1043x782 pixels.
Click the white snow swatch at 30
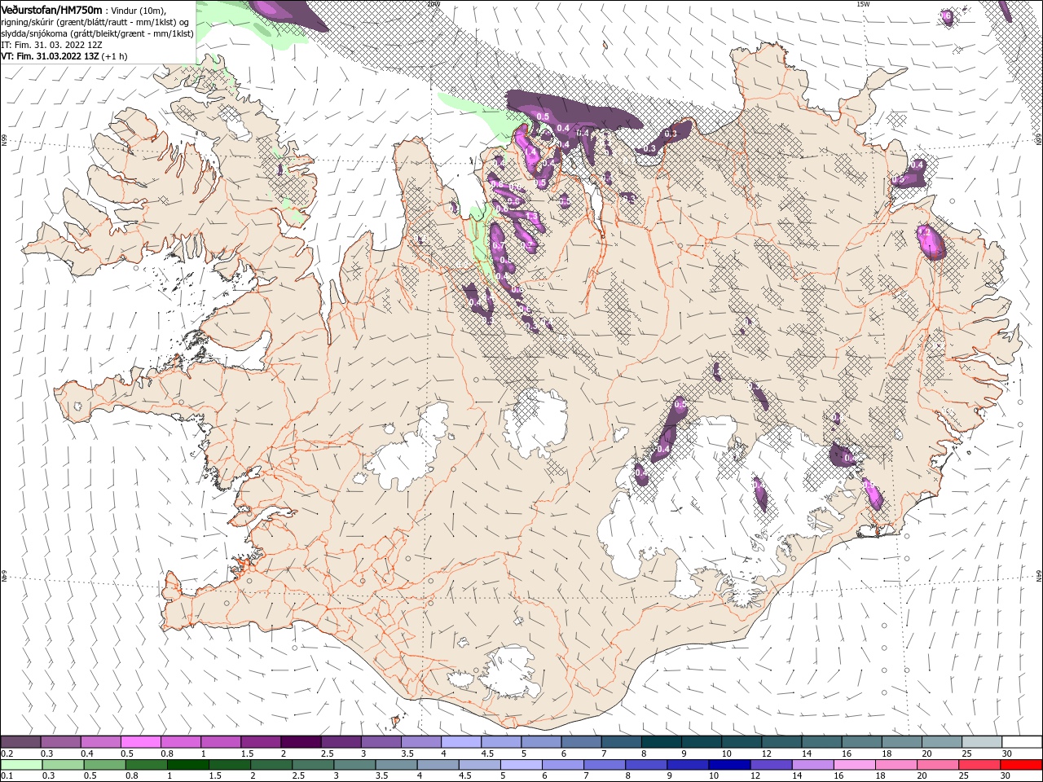[1021, 741]
